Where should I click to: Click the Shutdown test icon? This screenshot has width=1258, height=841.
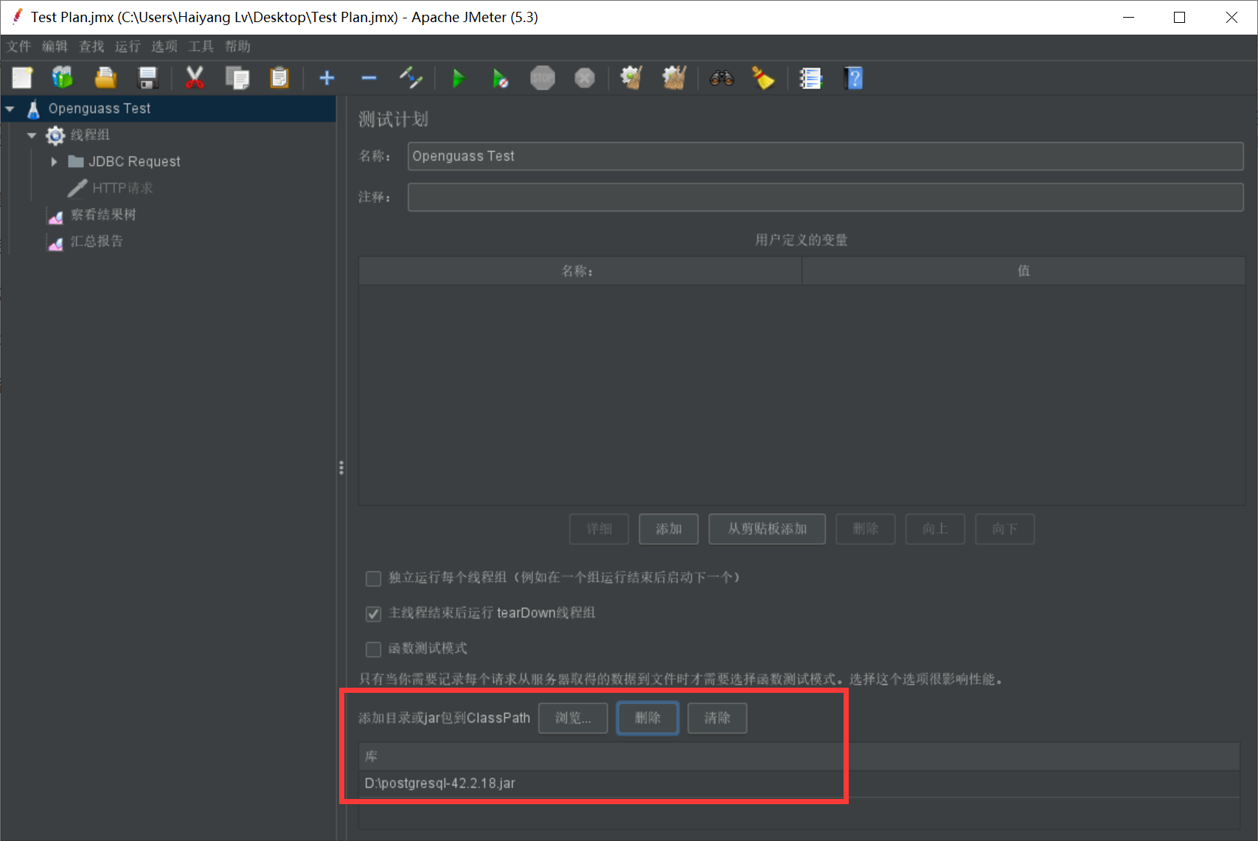[585, 77]
